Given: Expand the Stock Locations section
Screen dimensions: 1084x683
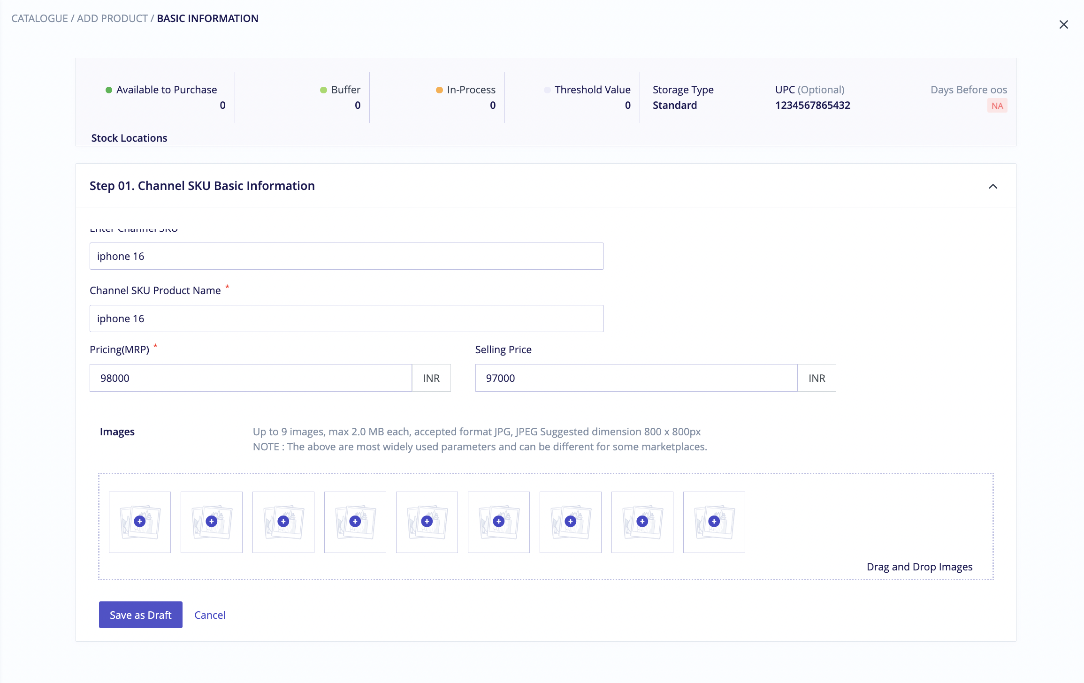Looking at the screenshot, I should click(130, 137).
